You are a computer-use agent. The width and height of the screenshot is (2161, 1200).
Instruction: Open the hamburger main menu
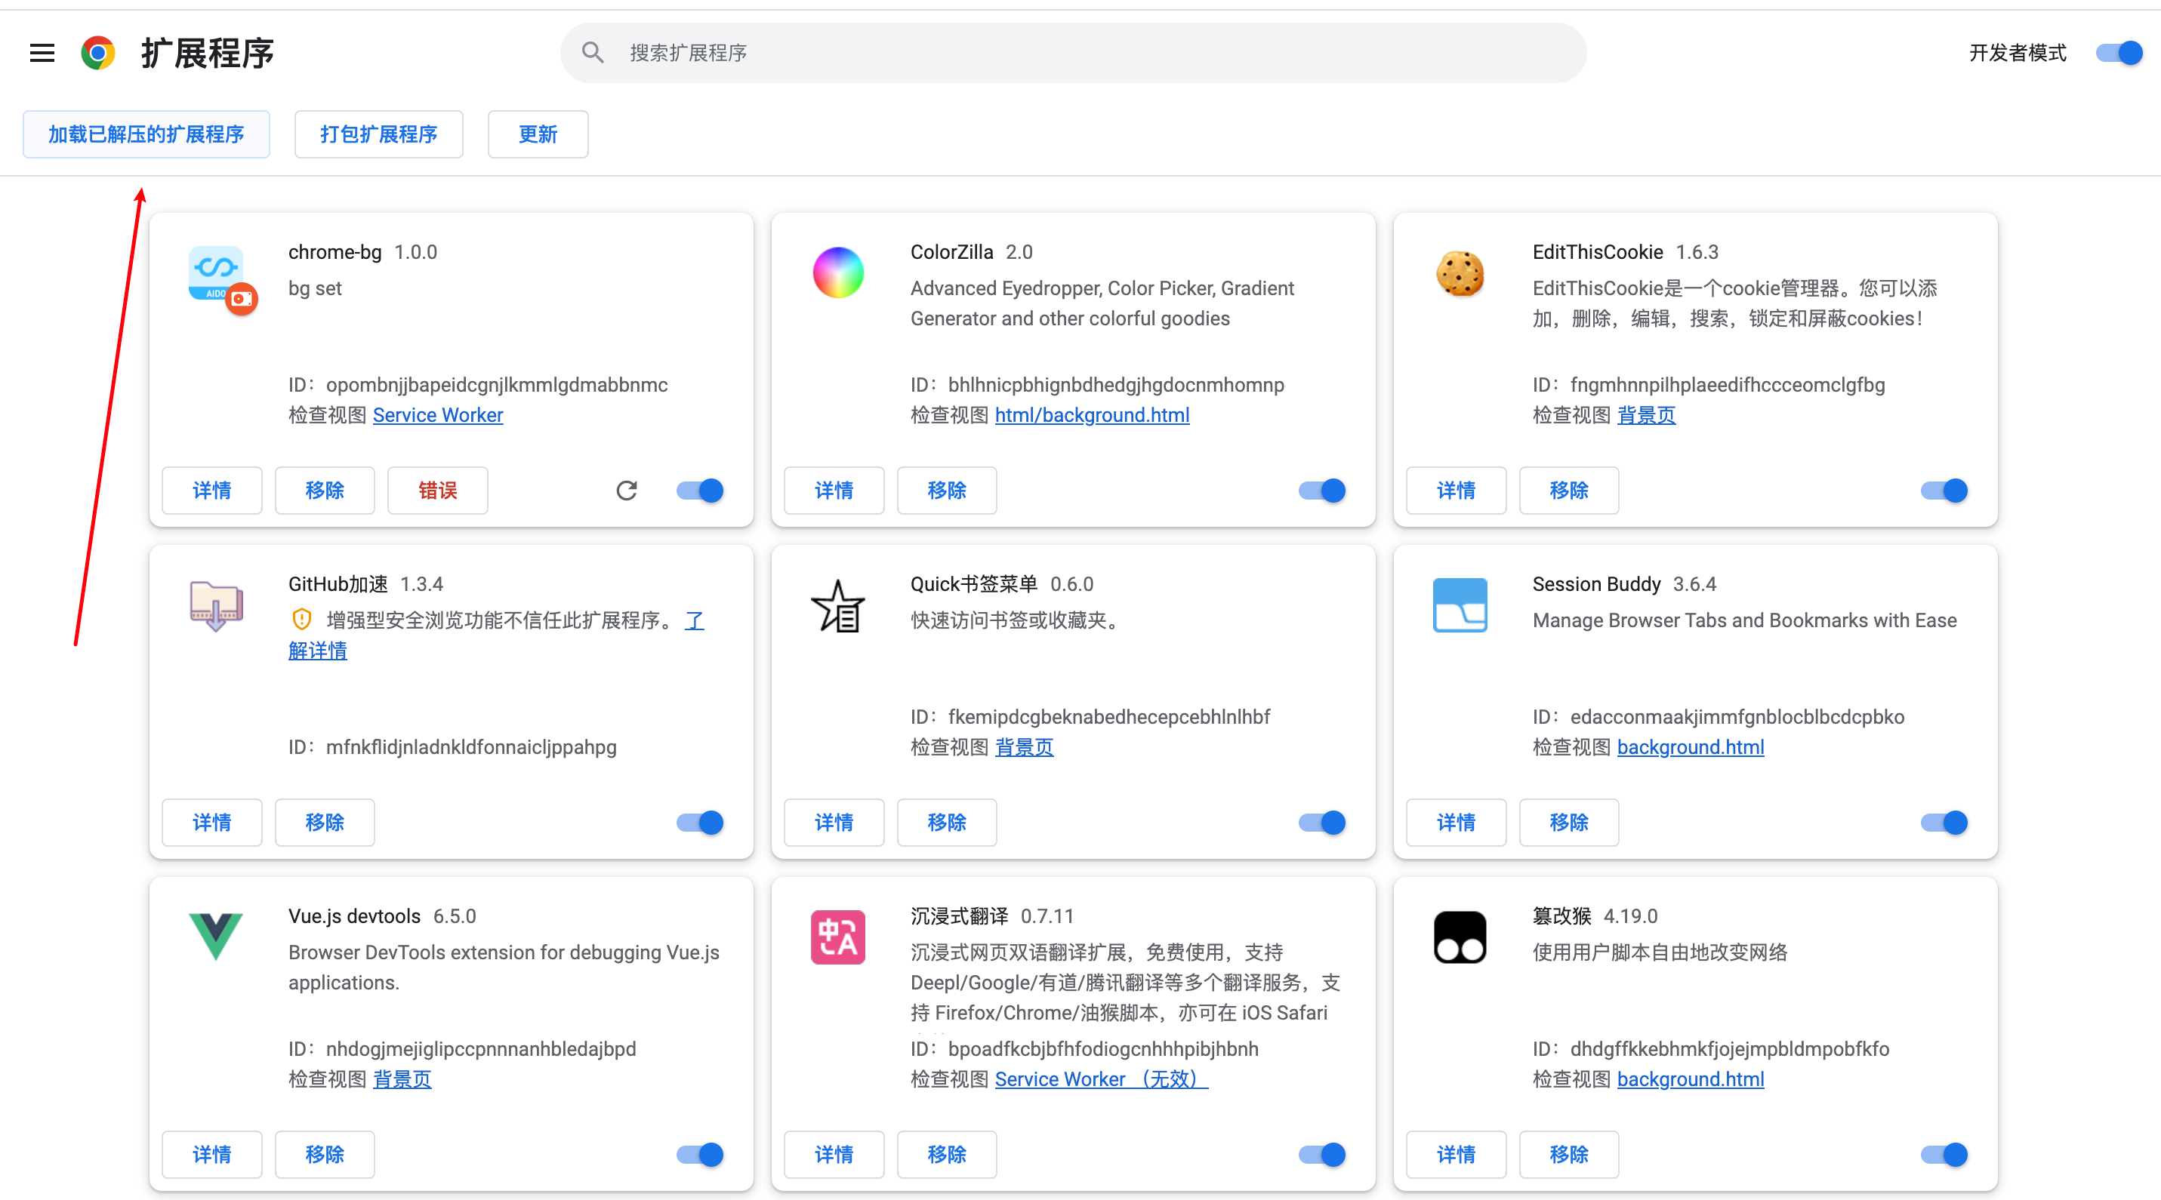pyautogui.click(x=42, y=53)
